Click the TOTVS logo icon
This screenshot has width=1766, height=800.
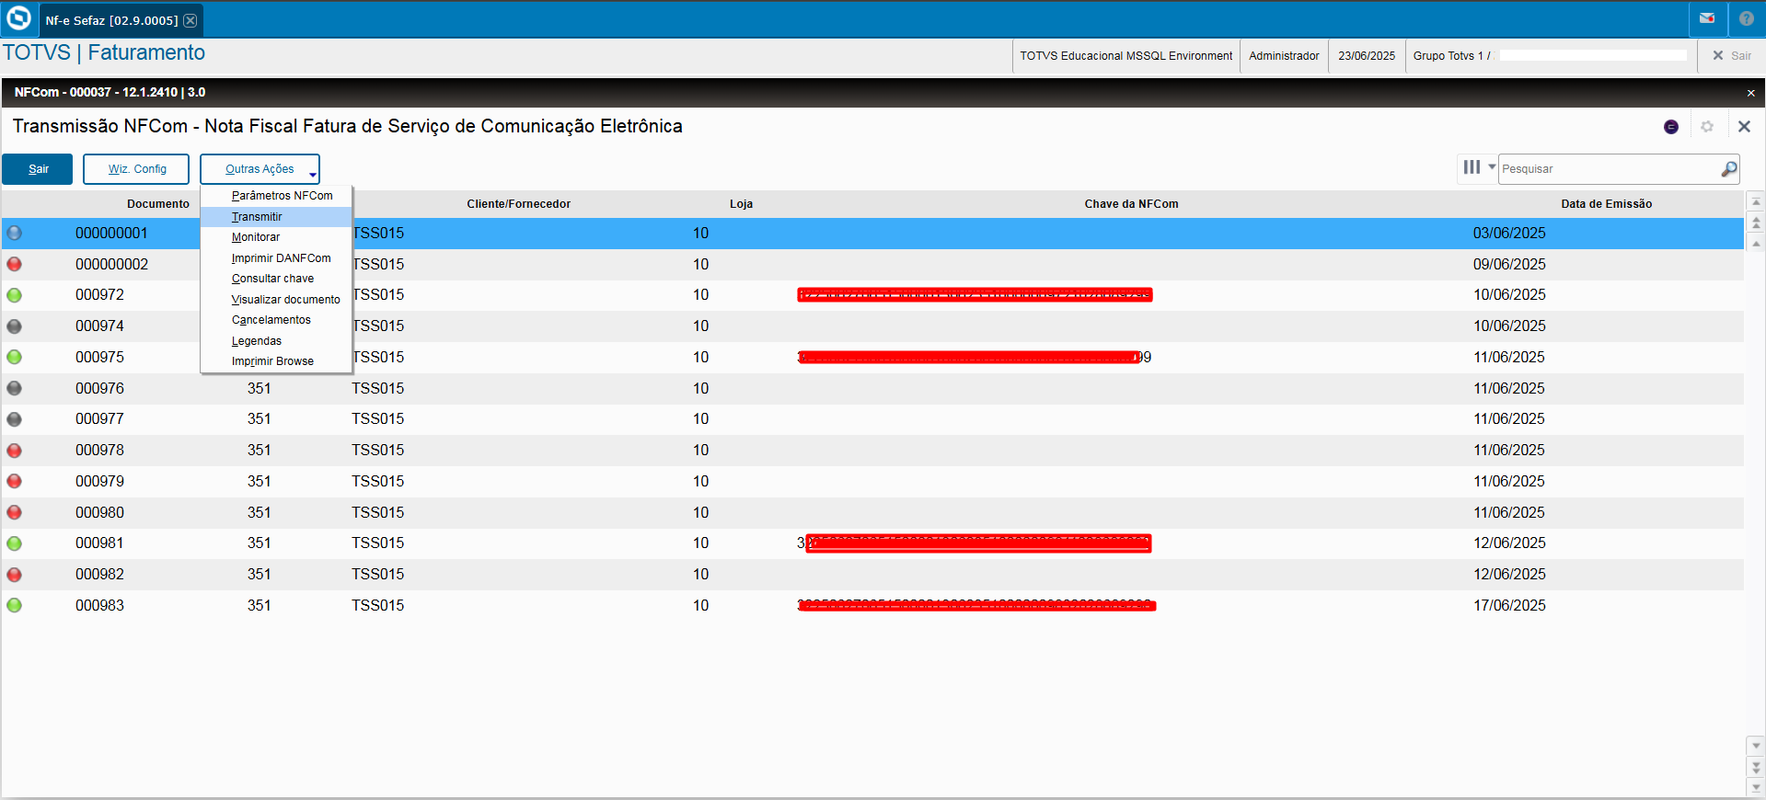pos(18,18)
